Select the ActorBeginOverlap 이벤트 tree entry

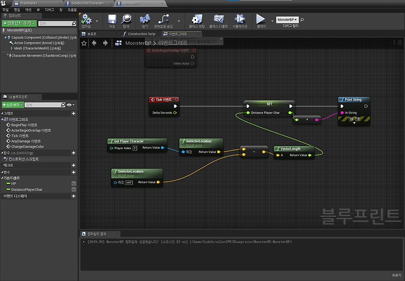[31, 130]
